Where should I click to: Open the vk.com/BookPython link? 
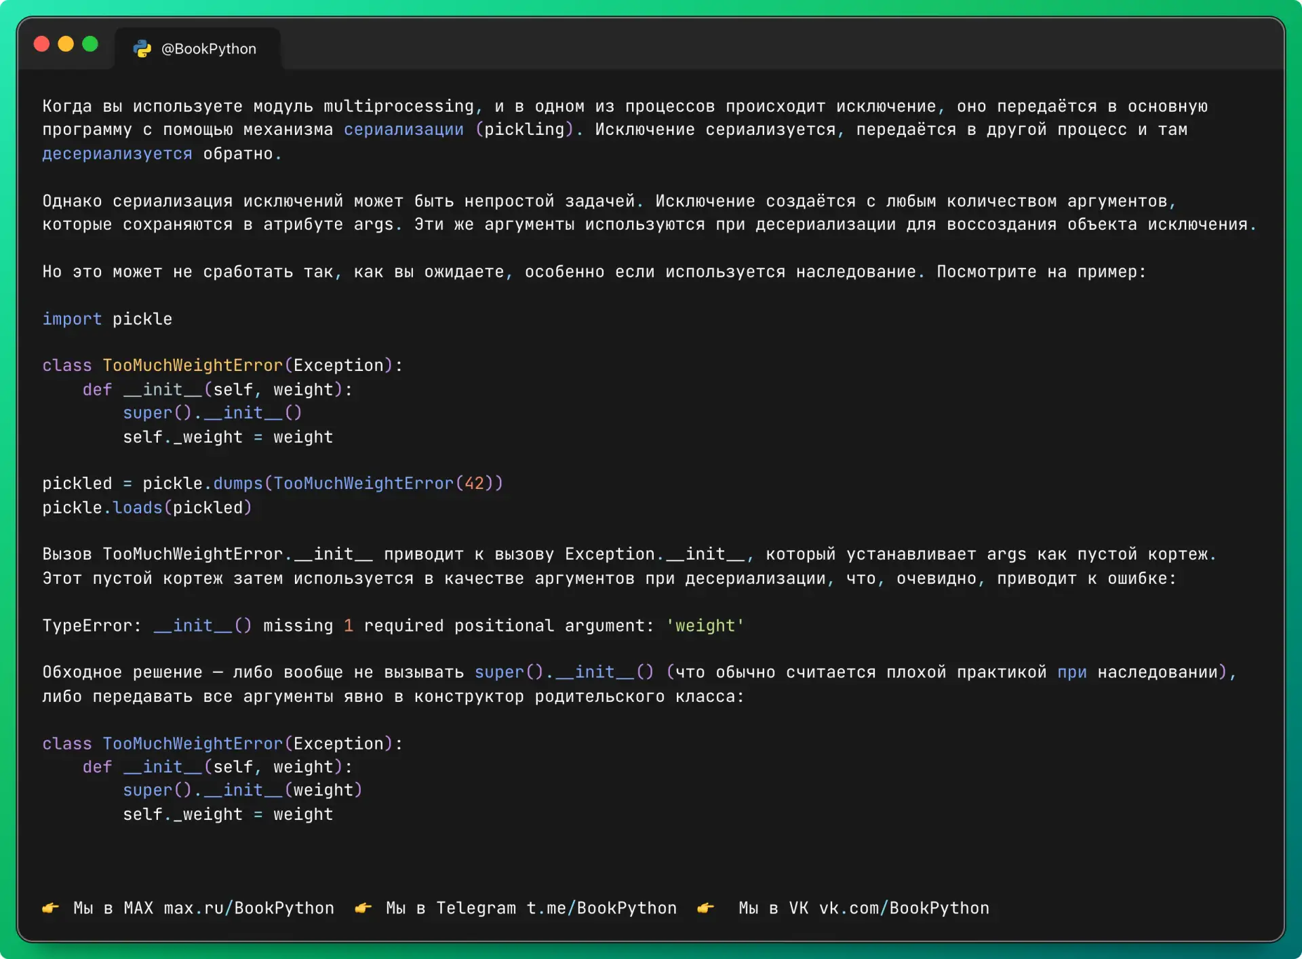(x=904, y=908)
